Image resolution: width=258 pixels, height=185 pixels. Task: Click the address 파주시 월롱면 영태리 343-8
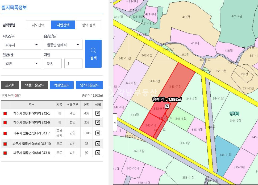pos(32,153)
